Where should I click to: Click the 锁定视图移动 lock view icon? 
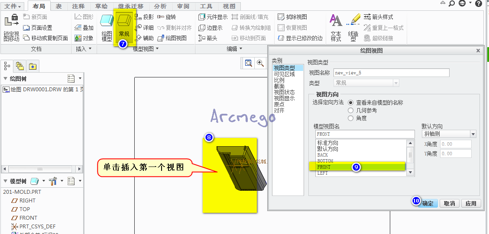pos(12,21)
